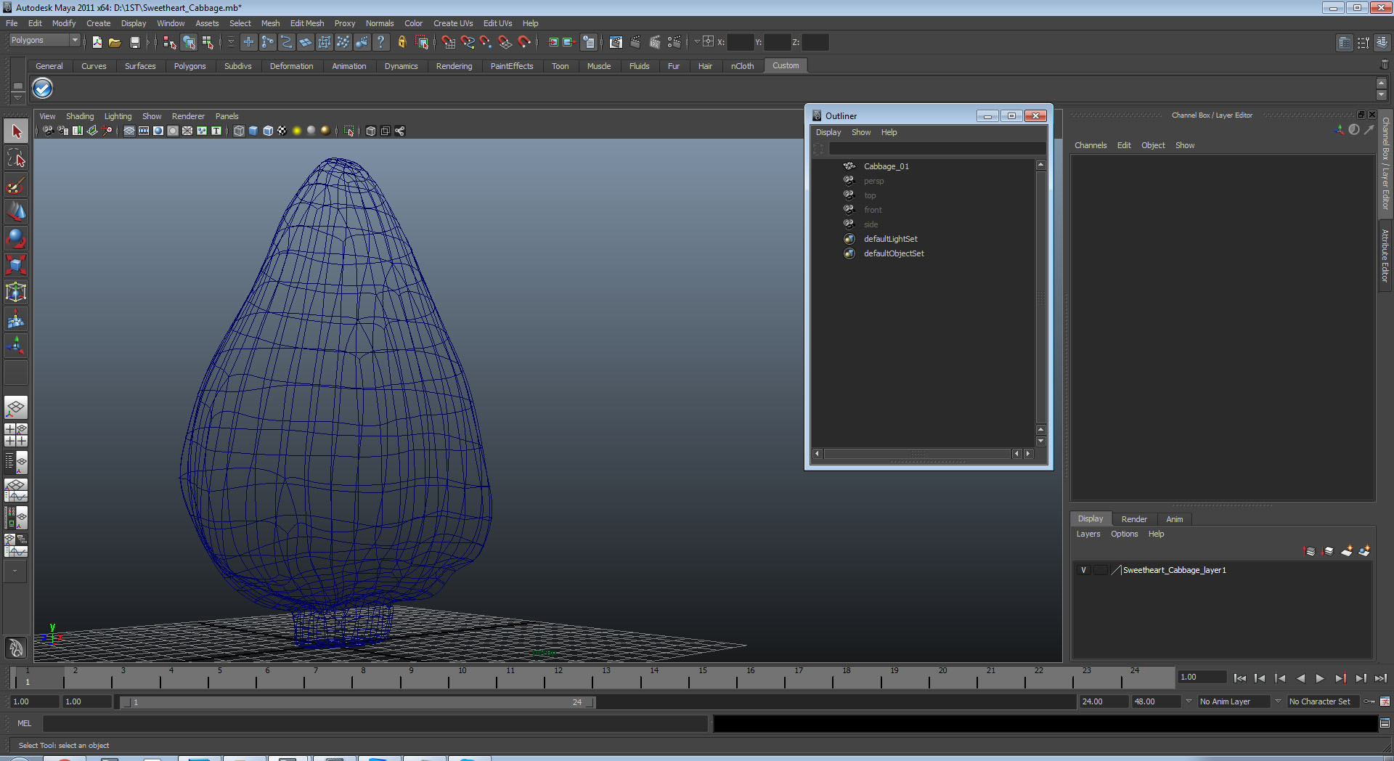Enable snap to points magnet icon
Screen dimensions: 1394x761
click(486, 42)
